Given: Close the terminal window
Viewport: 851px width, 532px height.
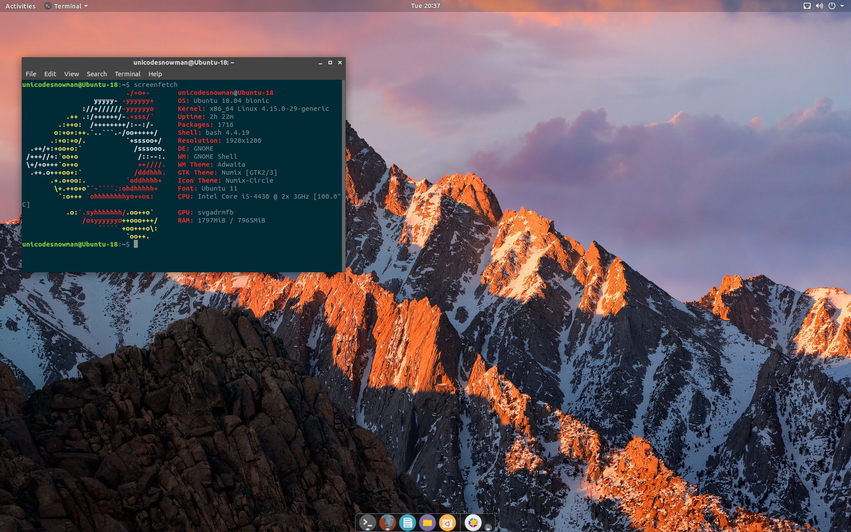Looking at the screenshot, I should click(x=340, y=63).
